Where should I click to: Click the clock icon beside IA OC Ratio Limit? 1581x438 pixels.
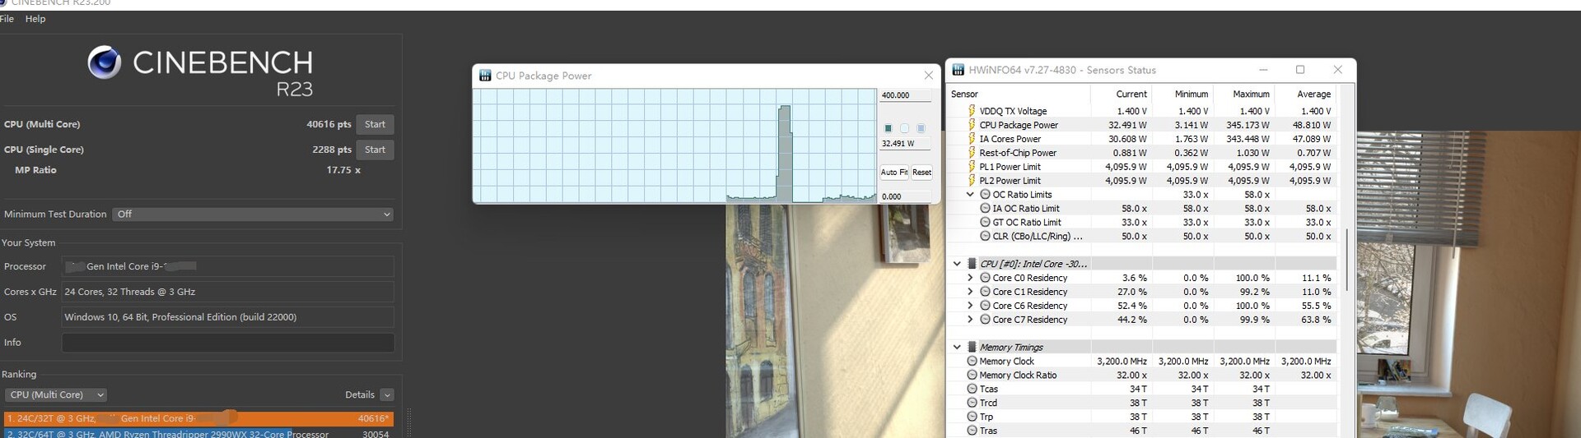pos(985,209)
